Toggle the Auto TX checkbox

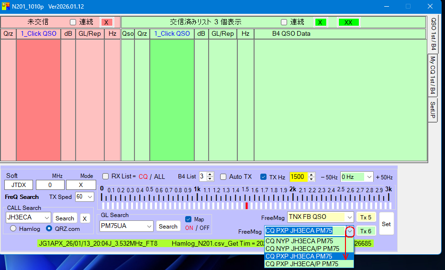223,177
